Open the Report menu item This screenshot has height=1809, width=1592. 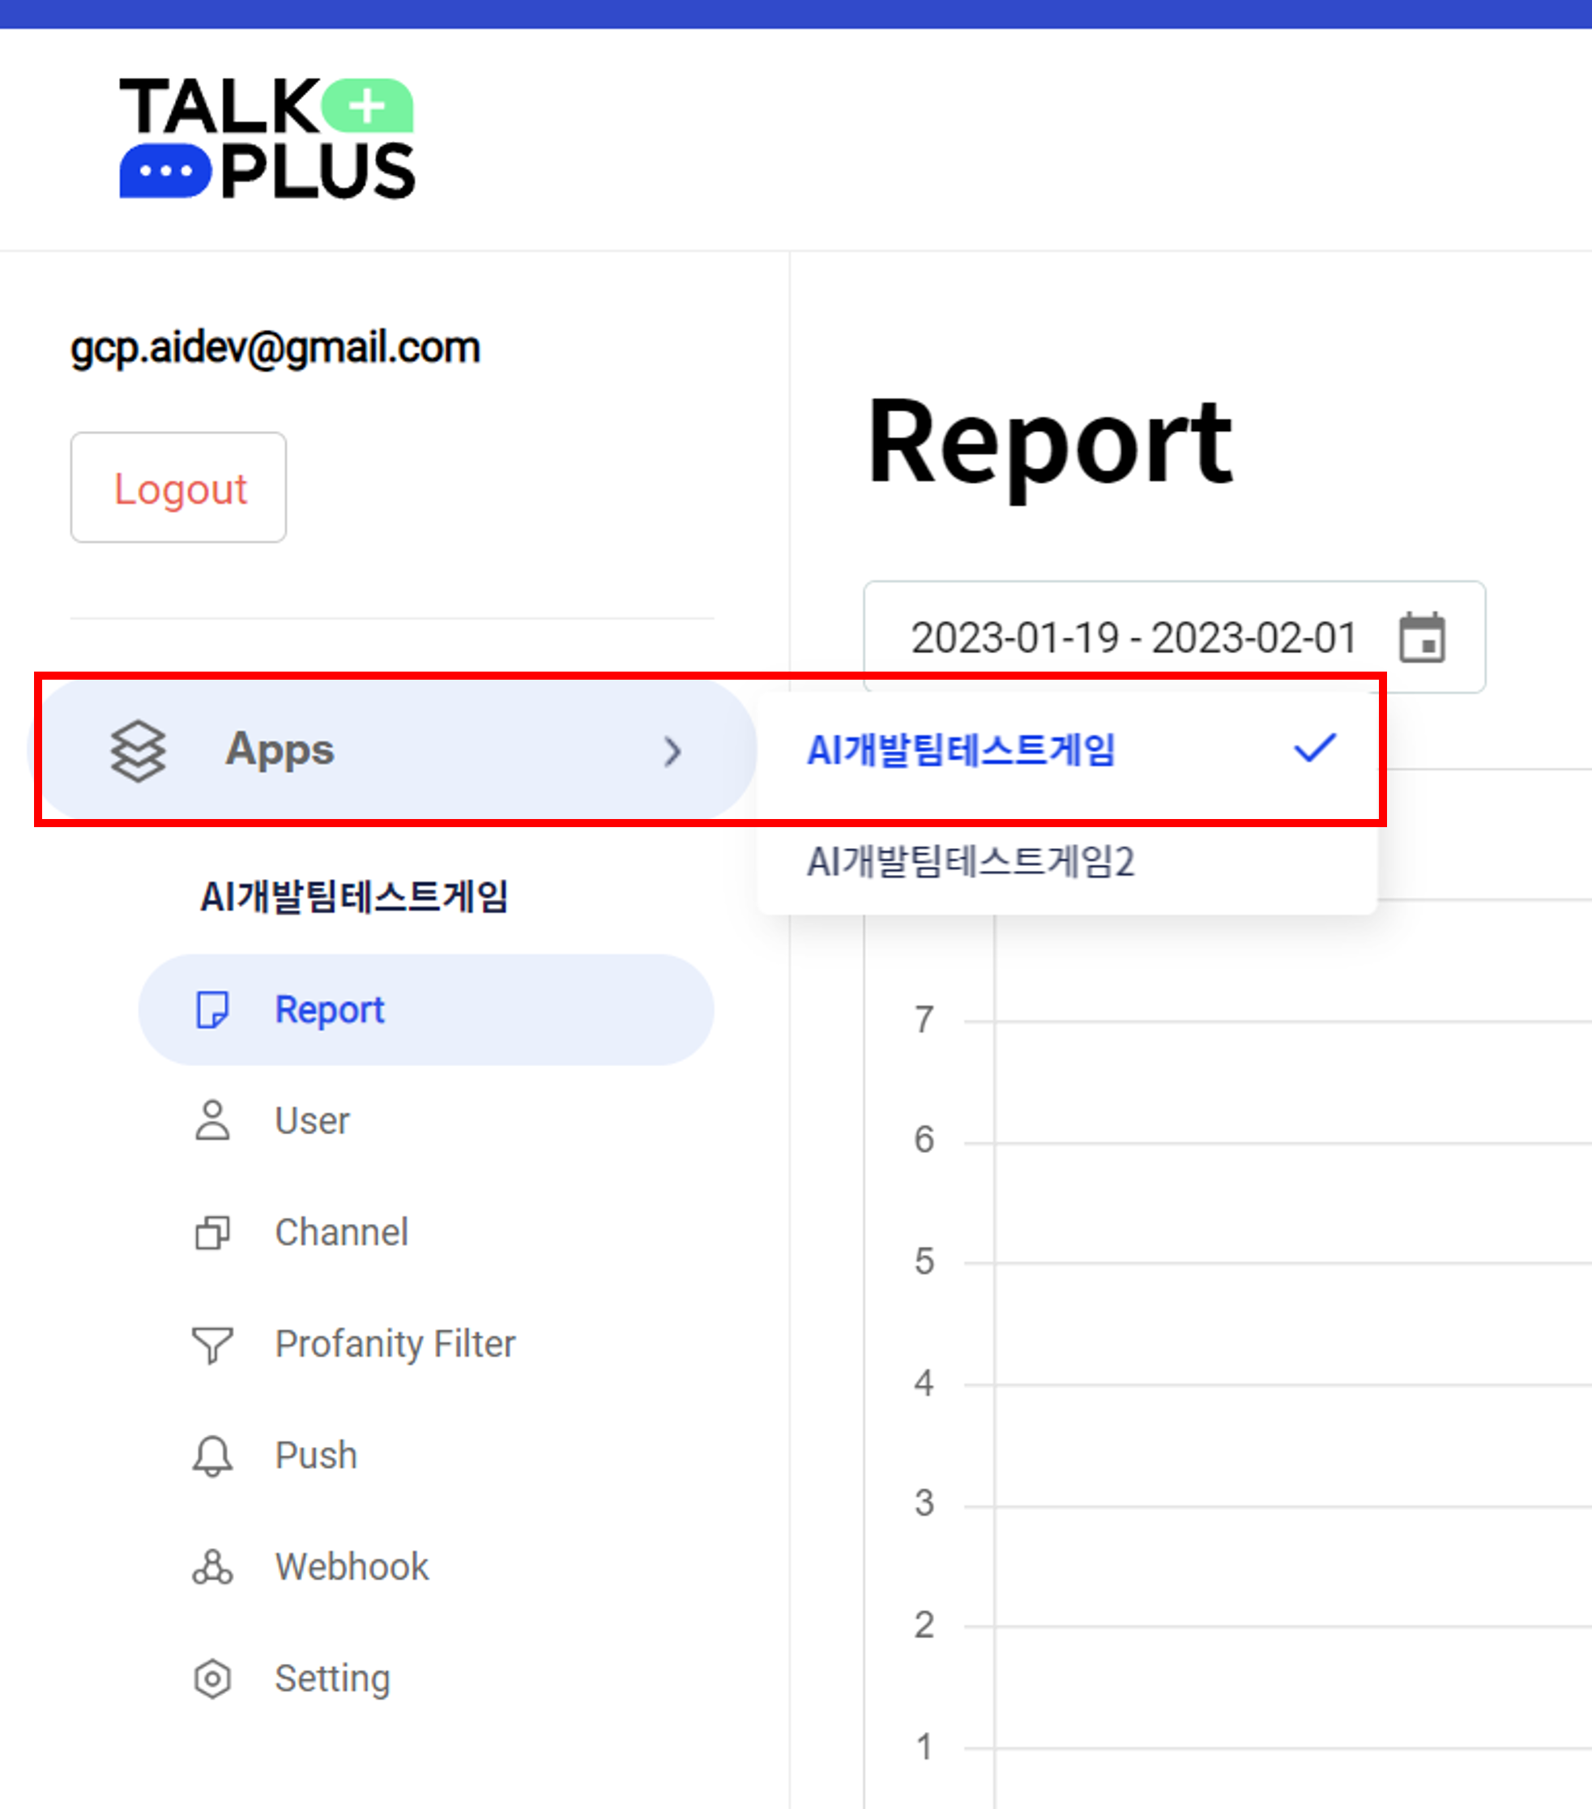click(x=426, y=1010)
